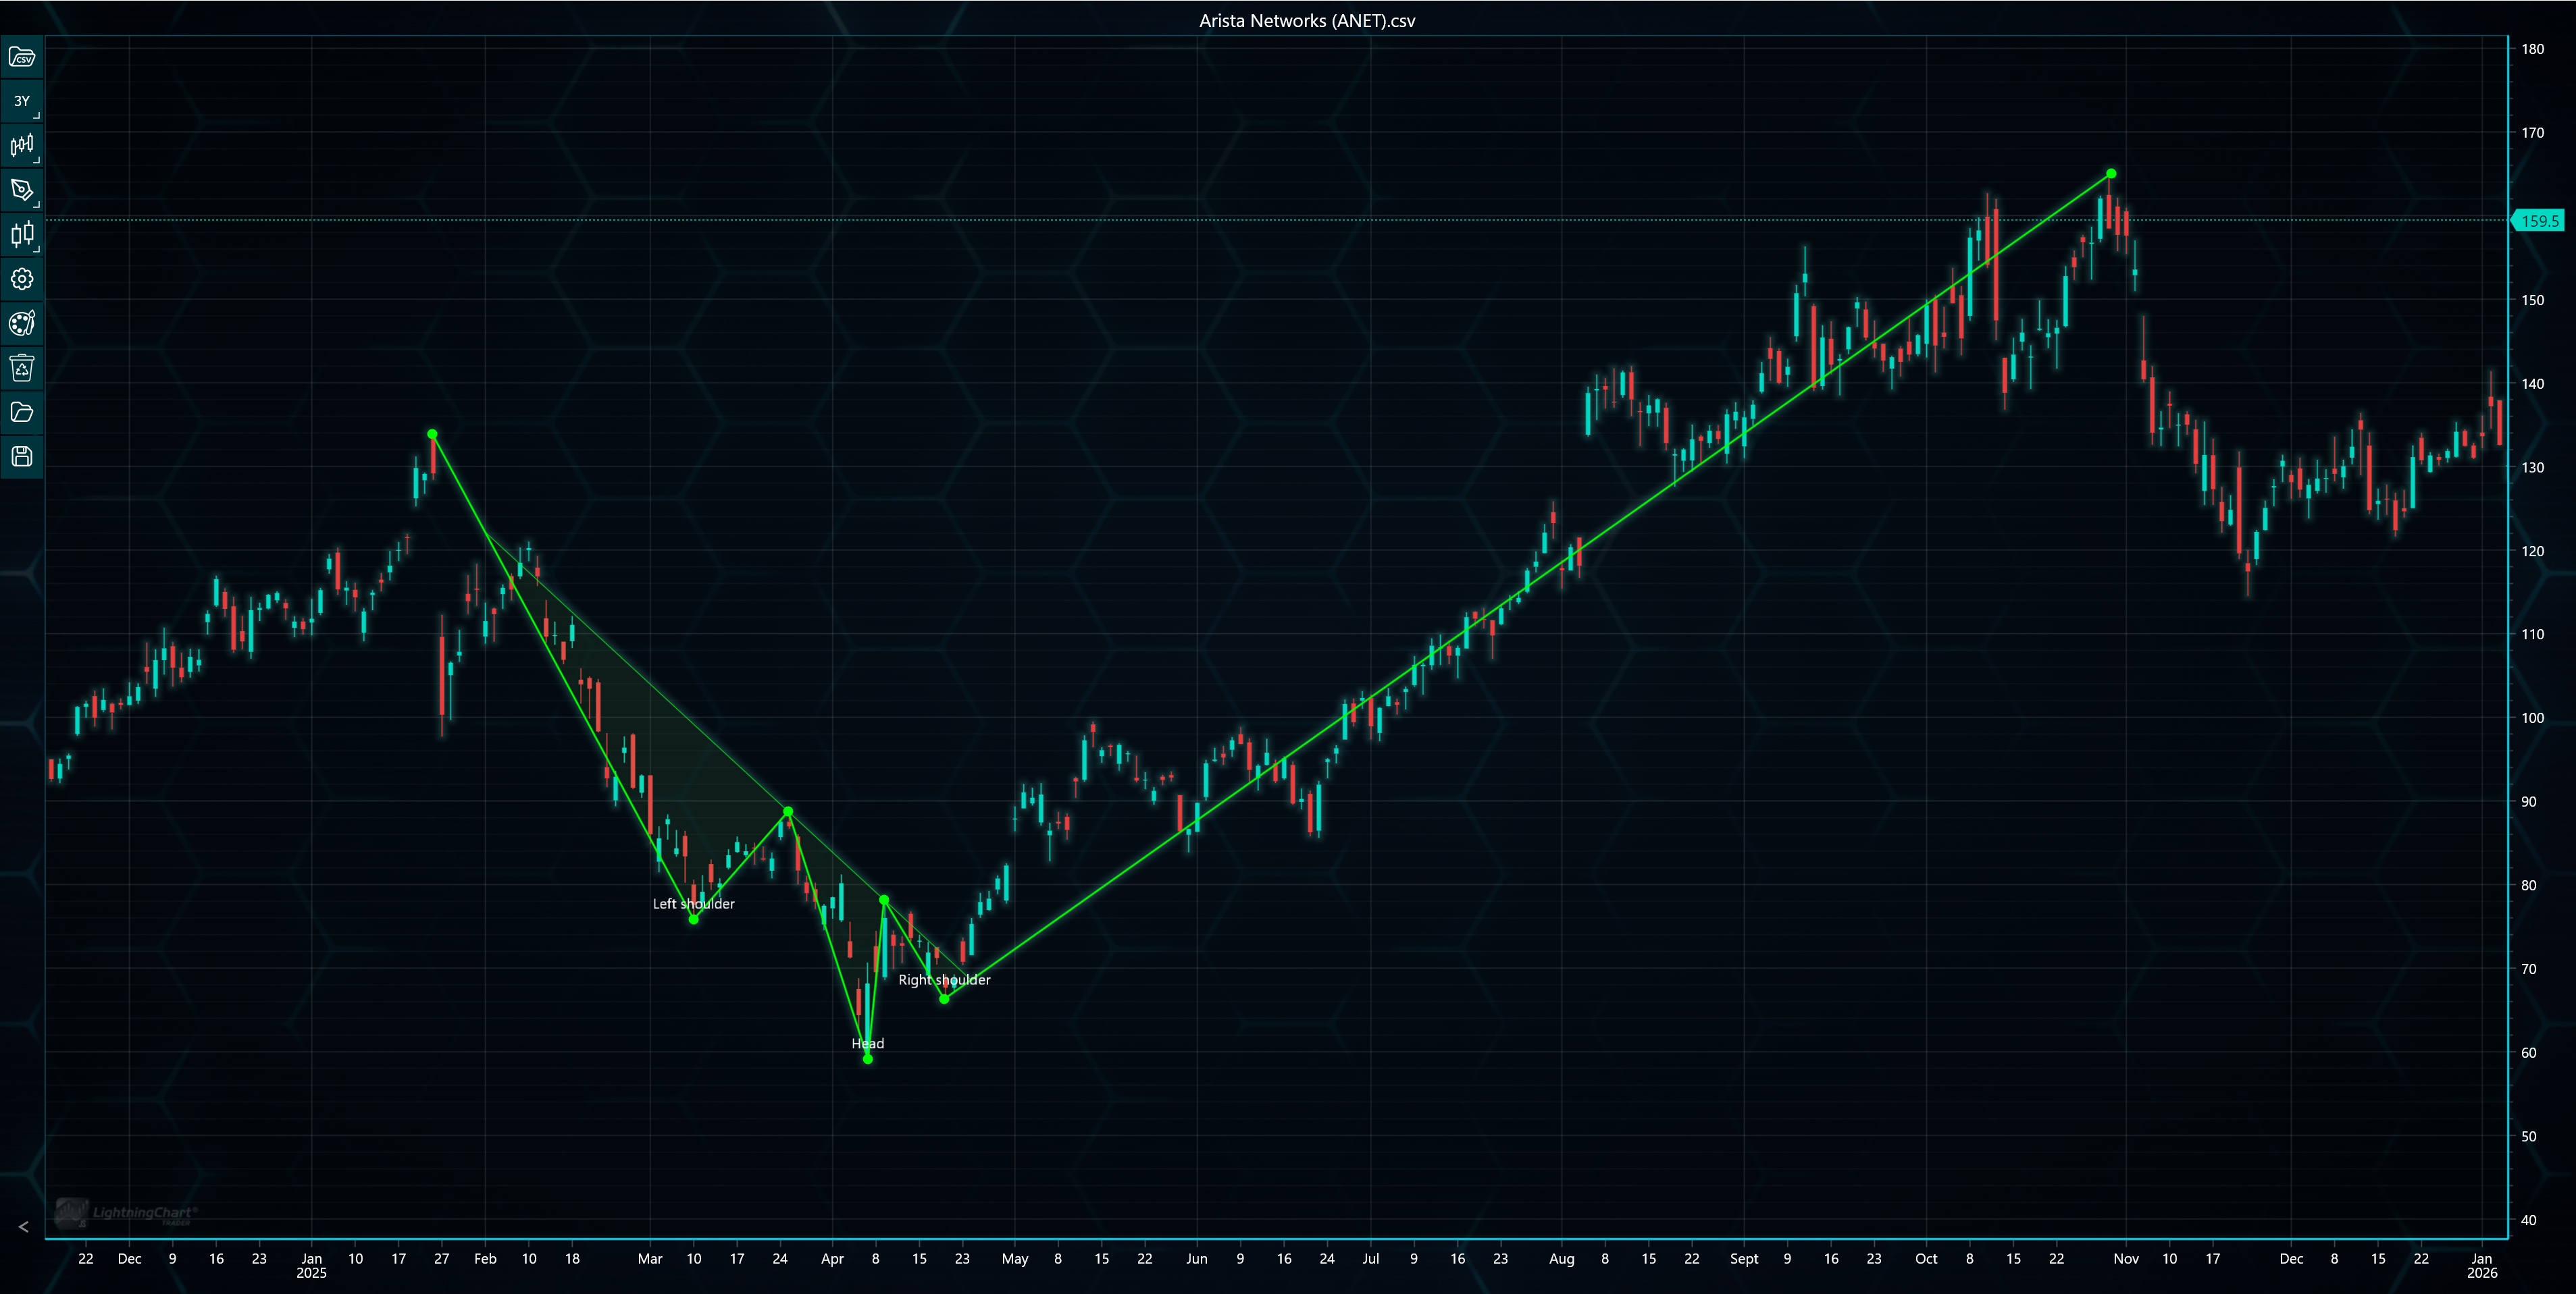Click the green point under Left shoulder

[694, 919]
